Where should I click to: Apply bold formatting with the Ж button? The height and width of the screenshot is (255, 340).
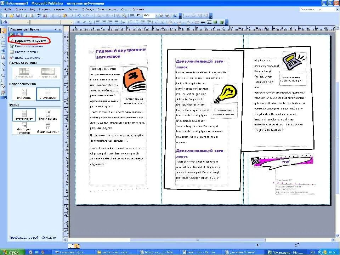(x=78, y=22)
